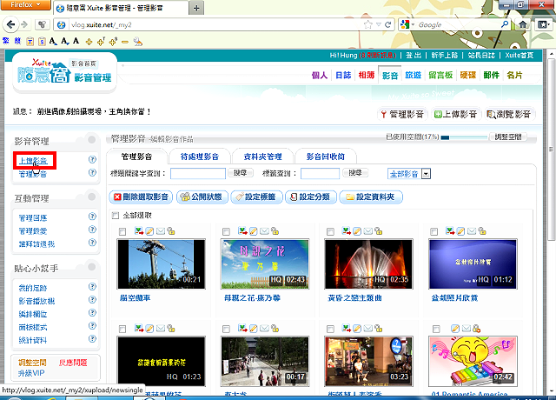Viewport: 556px width, 400px height.
Task: Click the 標題關鍵字查詢 input field
Action: (198, 174)
